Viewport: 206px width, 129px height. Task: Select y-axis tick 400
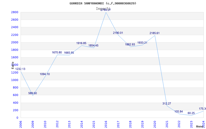pyautogui.click(x=16, y=103)
